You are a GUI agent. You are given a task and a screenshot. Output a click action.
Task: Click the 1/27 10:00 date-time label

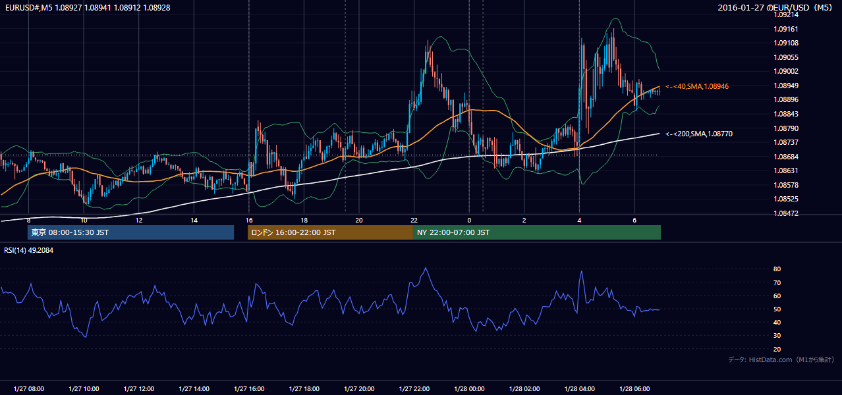pyautogui.click(x=84, y=389)
